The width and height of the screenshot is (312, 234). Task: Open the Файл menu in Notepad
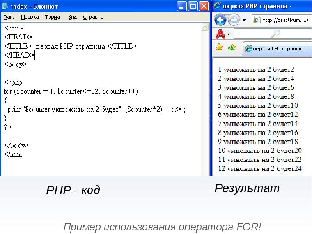9,17
